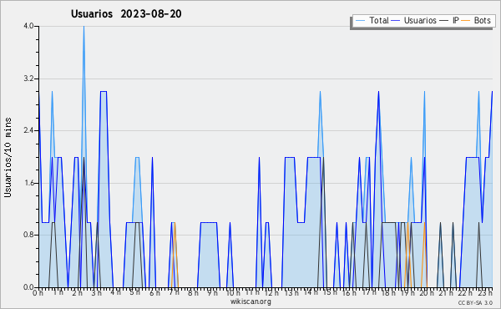Click the x-axis label '6 h'
501x309 pixels.
[154, 293]
